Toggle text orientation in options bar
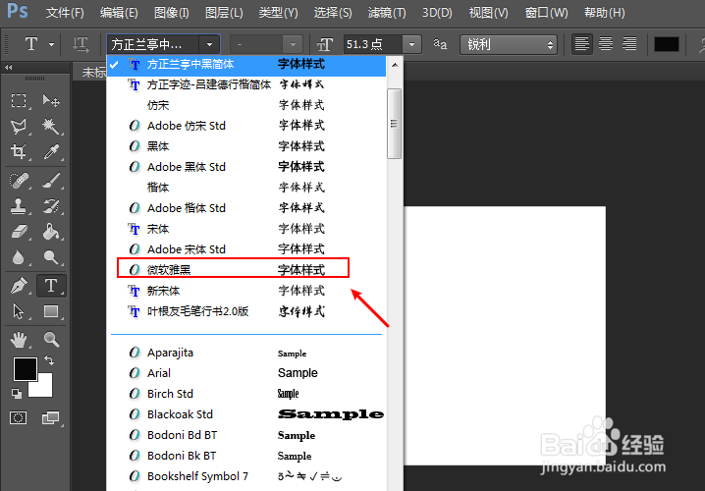This screenshot has height=491, width=705. 81,44
